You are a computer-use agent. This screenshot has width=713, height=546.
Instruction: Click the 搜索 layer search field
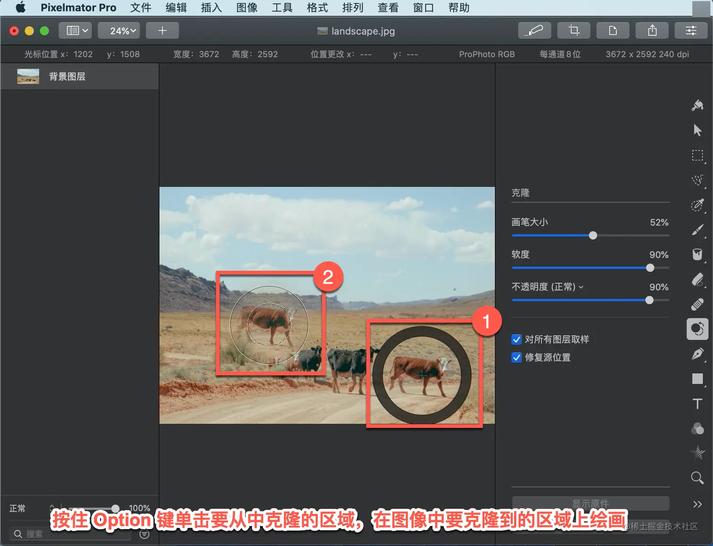point(71,534)
